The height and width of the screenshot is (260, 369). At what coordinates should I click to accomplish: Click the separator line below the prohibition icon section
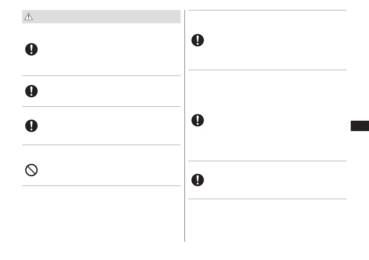click(x=101, y=186)
